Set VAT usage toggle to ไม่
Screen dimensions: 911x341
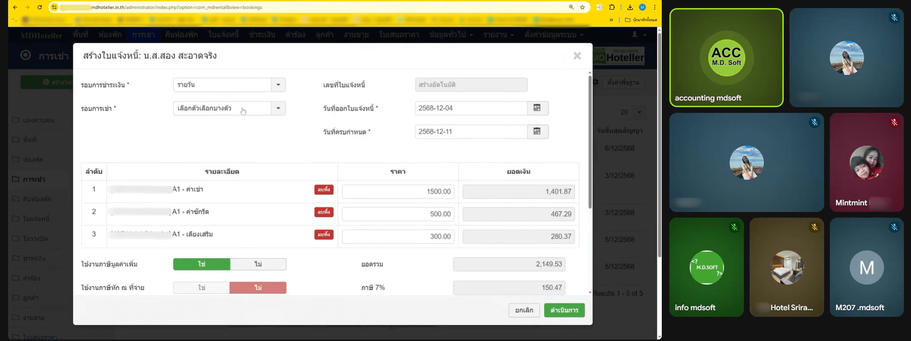(x=258, y=264)
